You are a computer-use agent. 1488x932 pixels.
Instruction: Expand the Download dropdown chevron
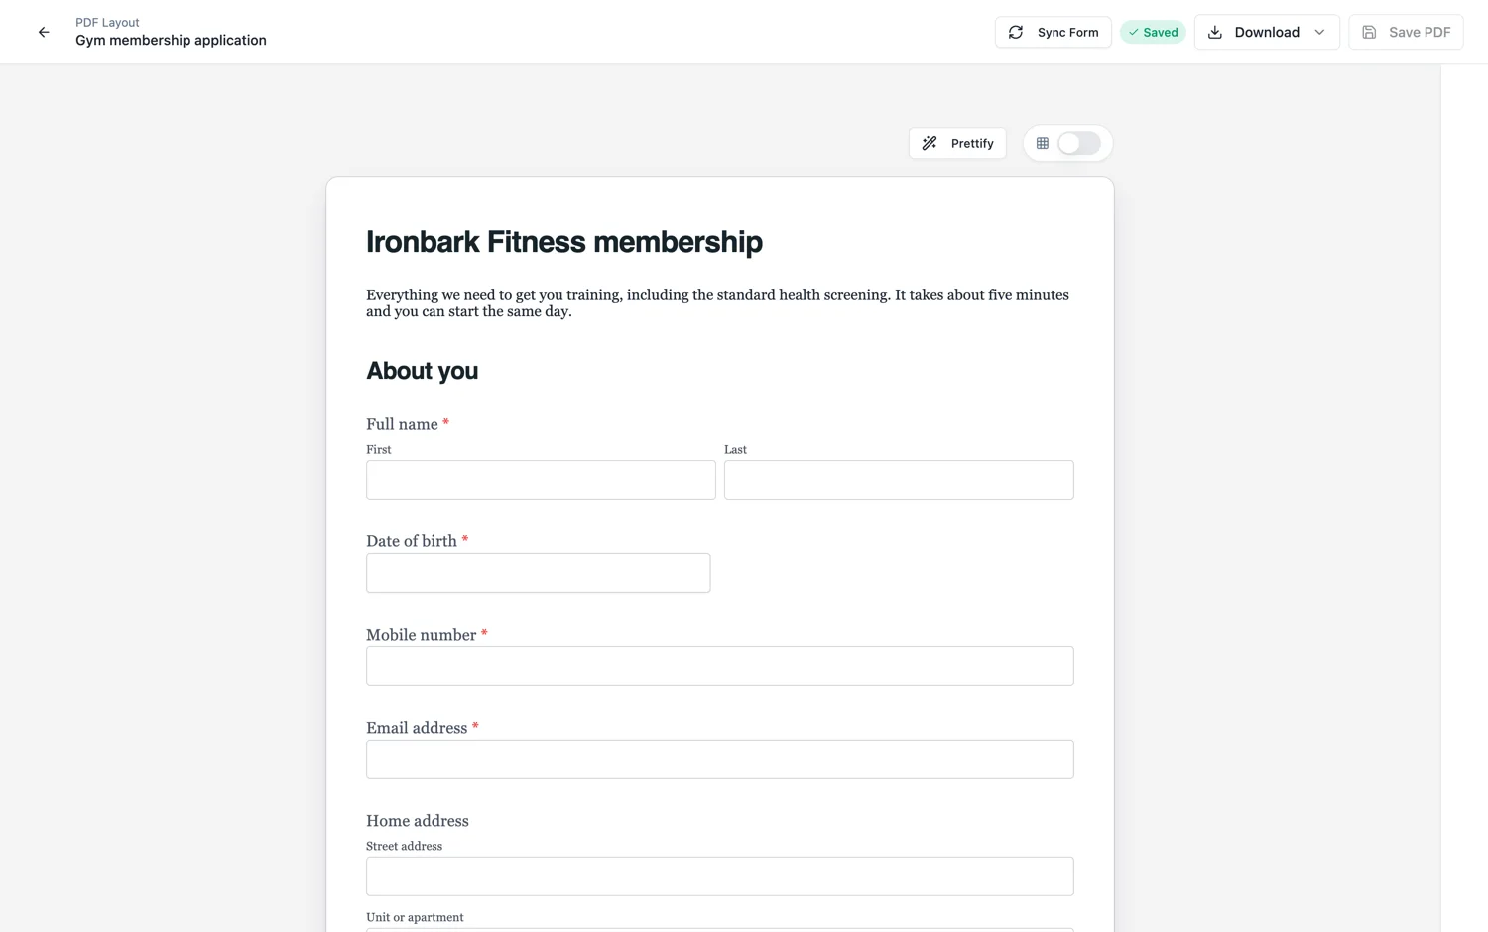(x=1319, y=32)
